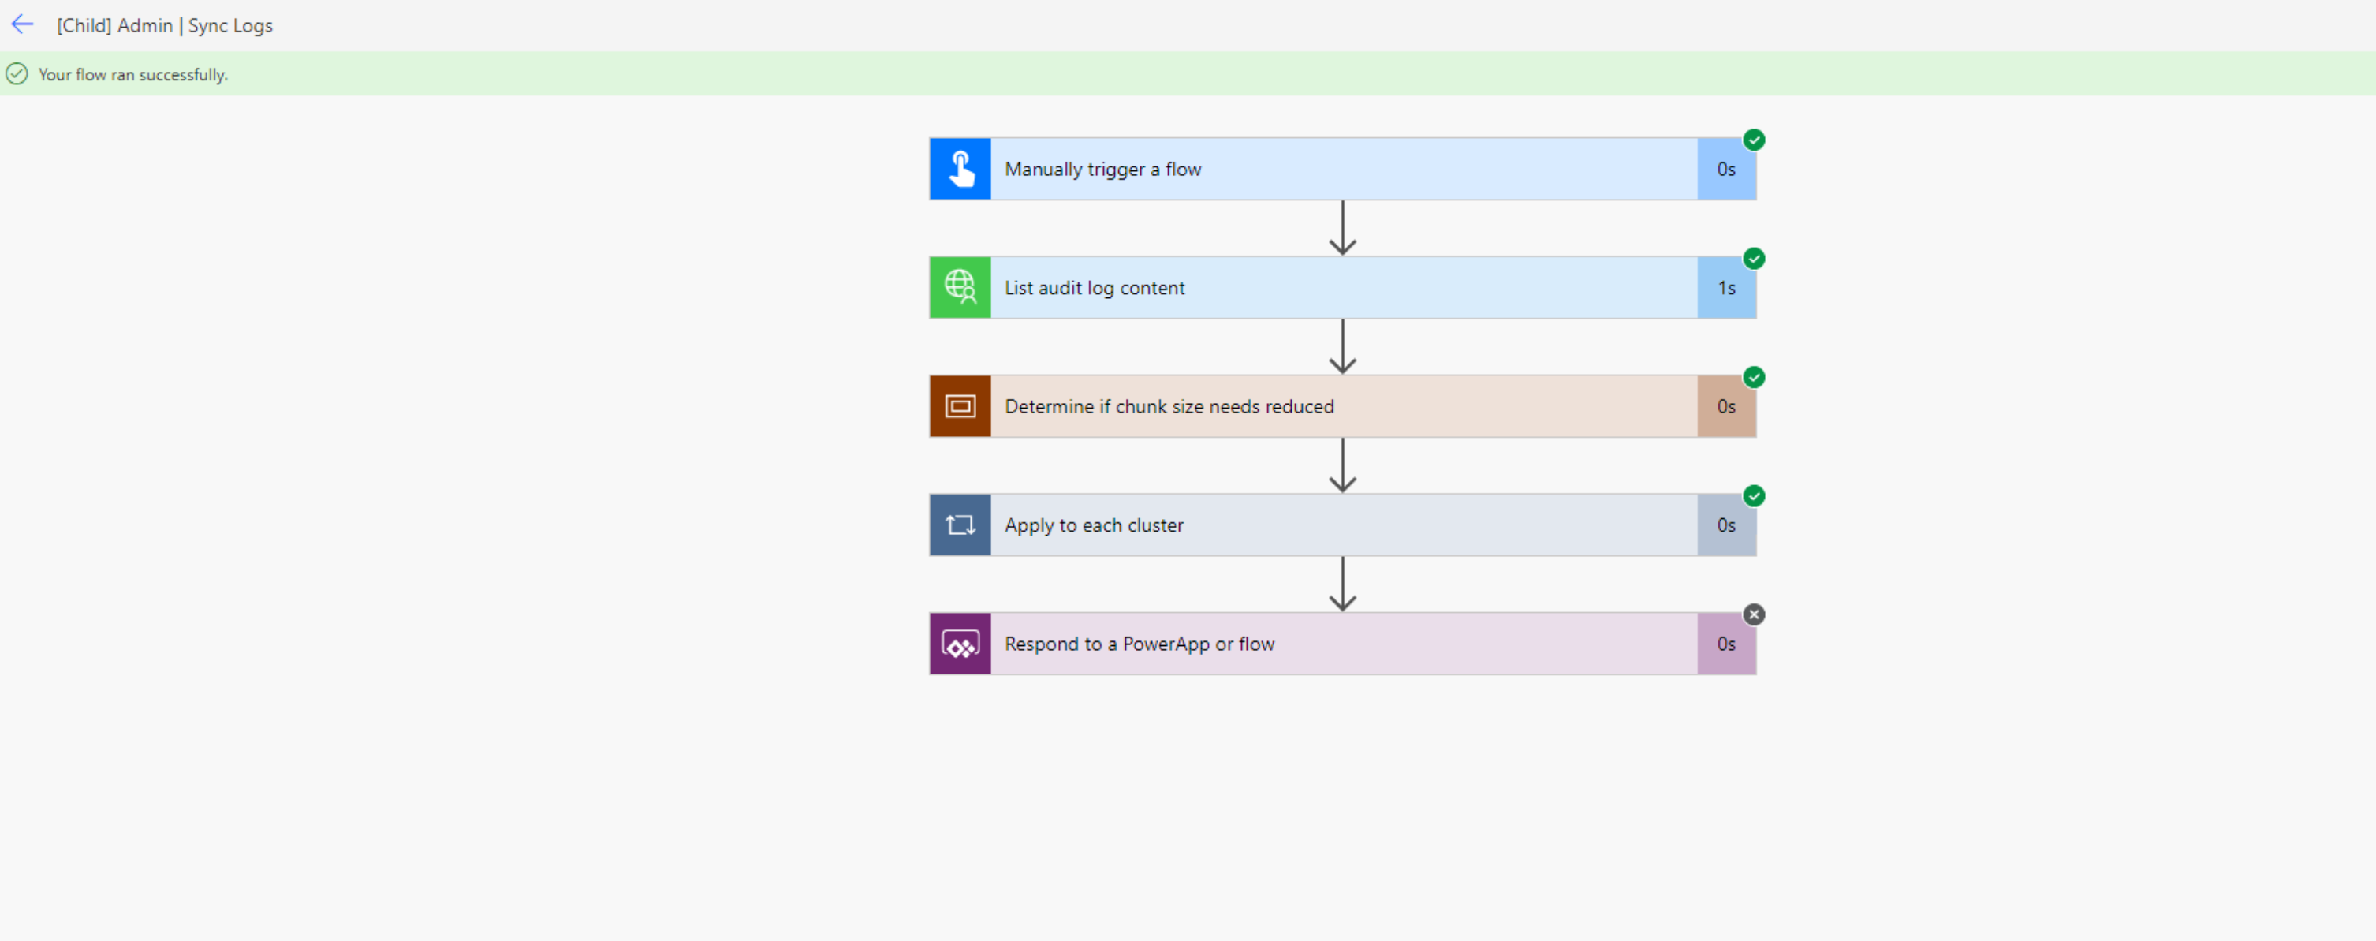Viewport: 2376px width, 941px height.
Task: Click the loop icon on Apply to each cluster
Action: point(960,524)
